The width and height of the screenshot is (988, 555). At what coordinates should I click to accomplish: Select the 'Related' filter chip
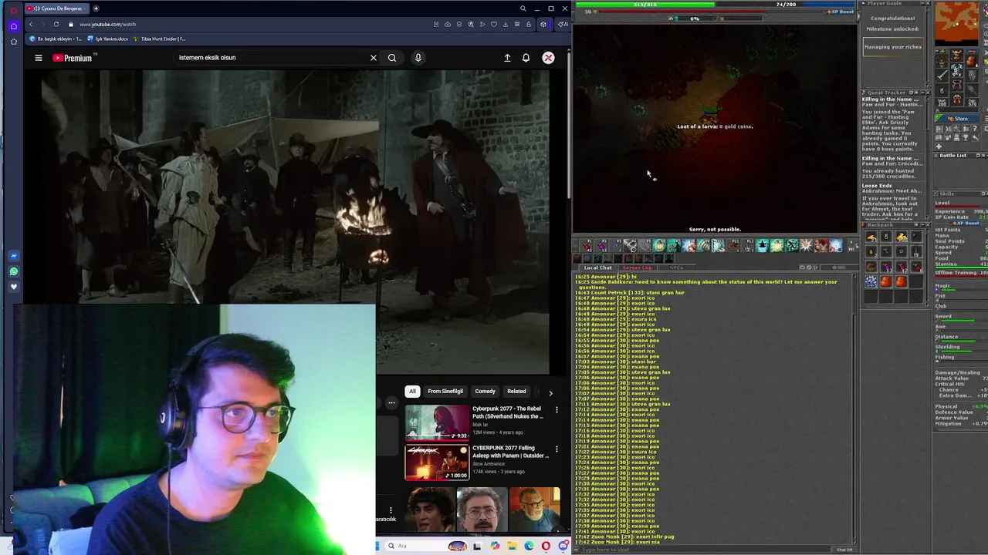(x=516, y=392)
